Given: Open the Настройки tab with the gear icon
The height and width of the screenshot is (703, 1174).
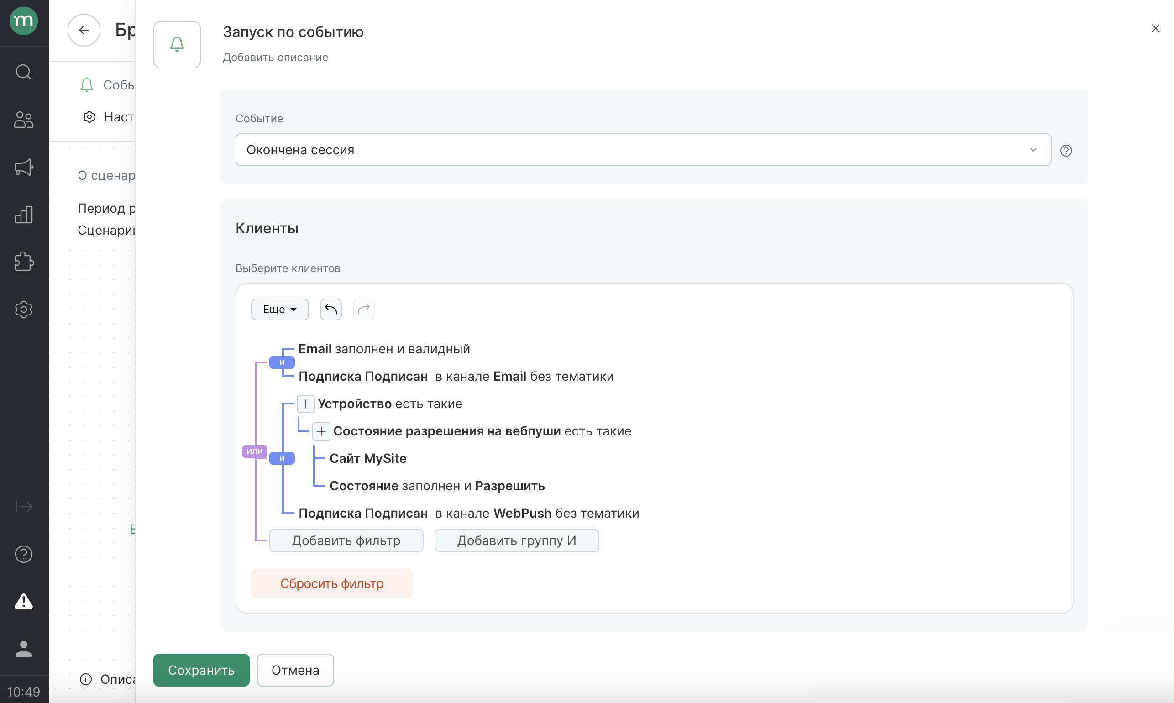Looking at the screenshot, I should coord(109,117).
